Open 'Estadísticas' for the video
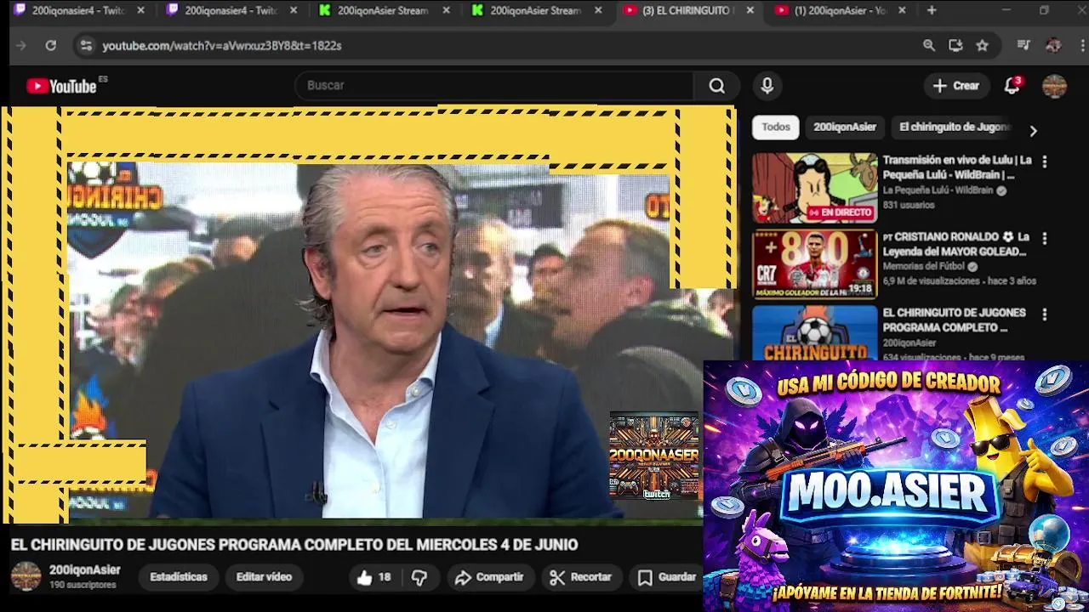The width and height of the screenshot is (1089, 612). tap(179, 576)
